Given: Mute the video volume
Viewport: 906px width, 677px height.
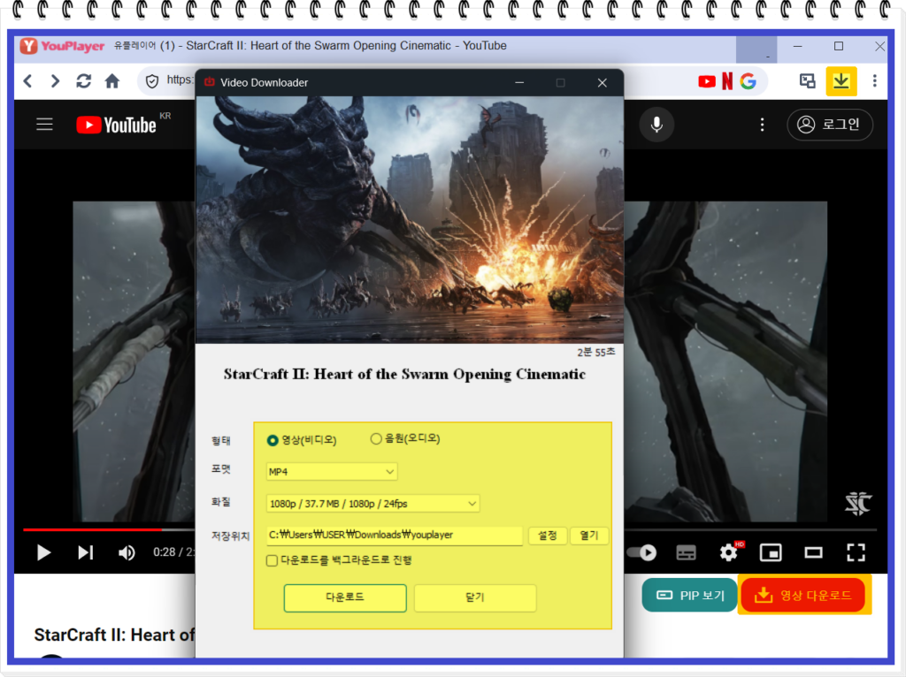Looking at the screenshot, I should click(127, 553).
